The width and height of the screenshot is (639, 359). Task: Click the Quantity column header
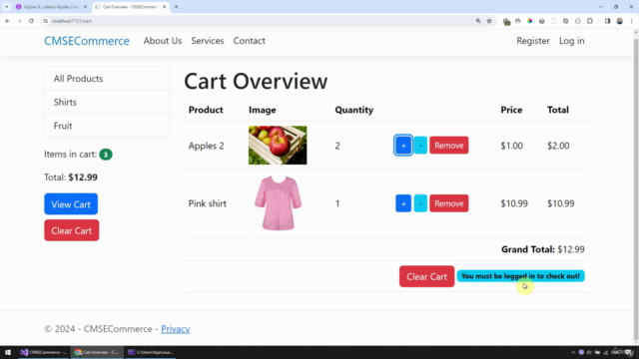click(354, 110)
